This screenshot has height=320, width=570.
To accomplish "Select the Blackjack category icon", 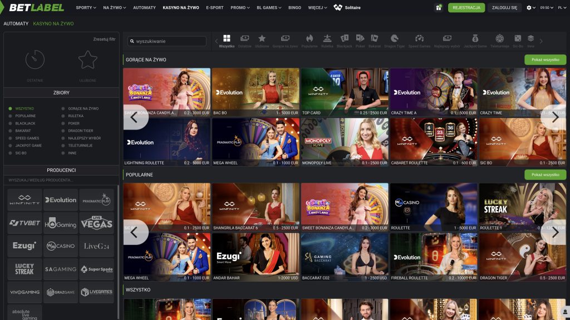I will [x=344, y=38].
